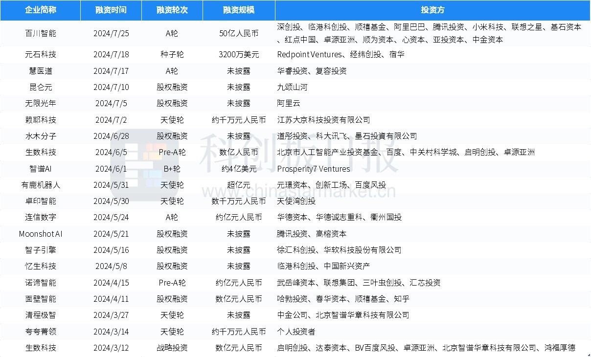The height and width of the screenshot is (357, 591).
Task: Click the investor 江苏大京科技投资有限公司
Action: [323, 120]
